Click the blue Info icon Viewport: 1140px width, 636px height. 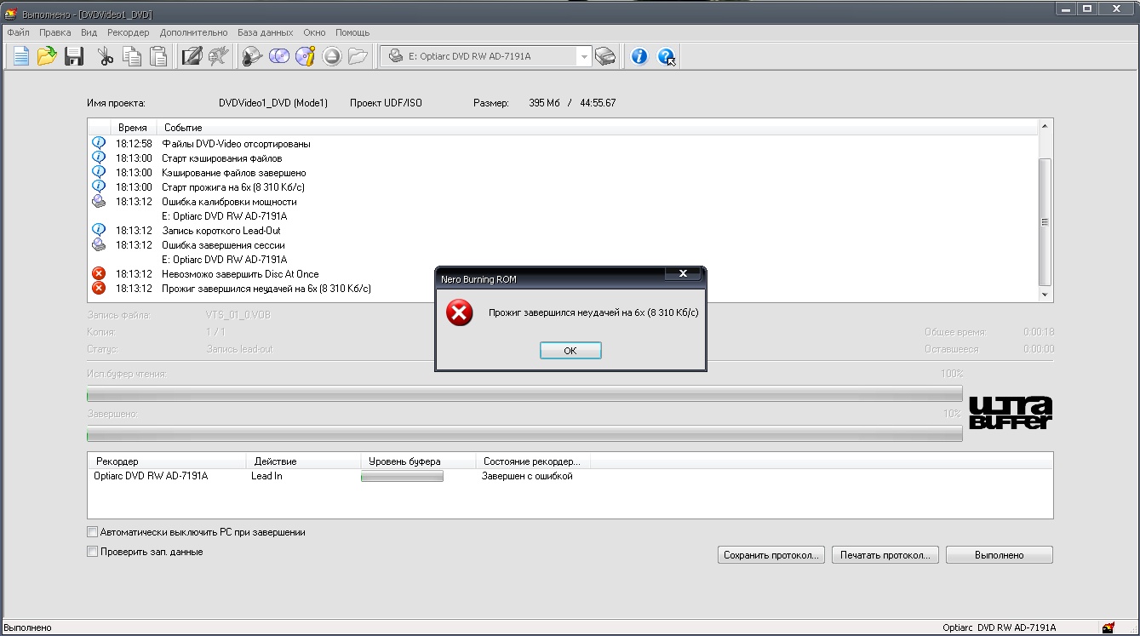tap(639, 56)
